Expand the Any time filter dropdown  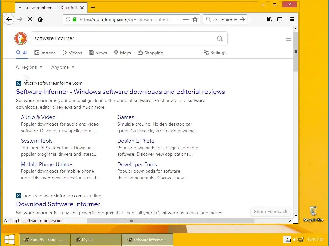[x=63, y=67]
